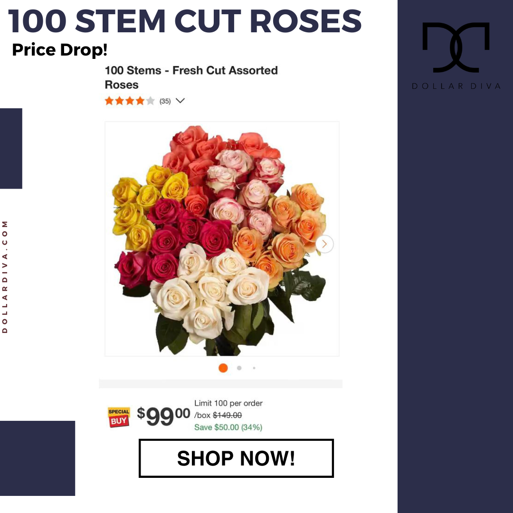Click the first orange rating star
513x513 pixels.
coord(109,101)
